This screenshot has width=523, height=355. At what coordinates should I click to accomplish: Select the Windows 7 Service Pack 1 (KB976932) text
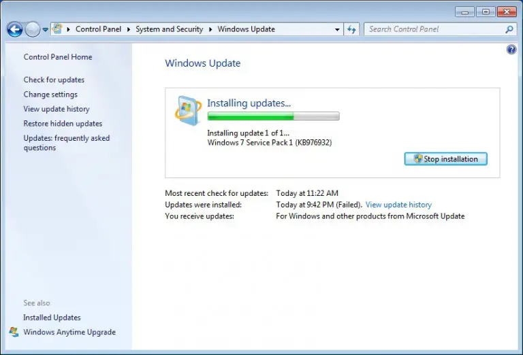coord(270,143)
